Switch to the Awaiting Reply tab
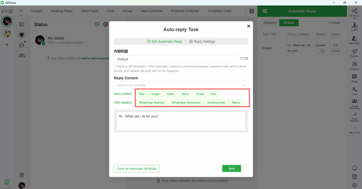Image resolution: width=362 pixels, height=189 pixels. click(x=62, y=11)
